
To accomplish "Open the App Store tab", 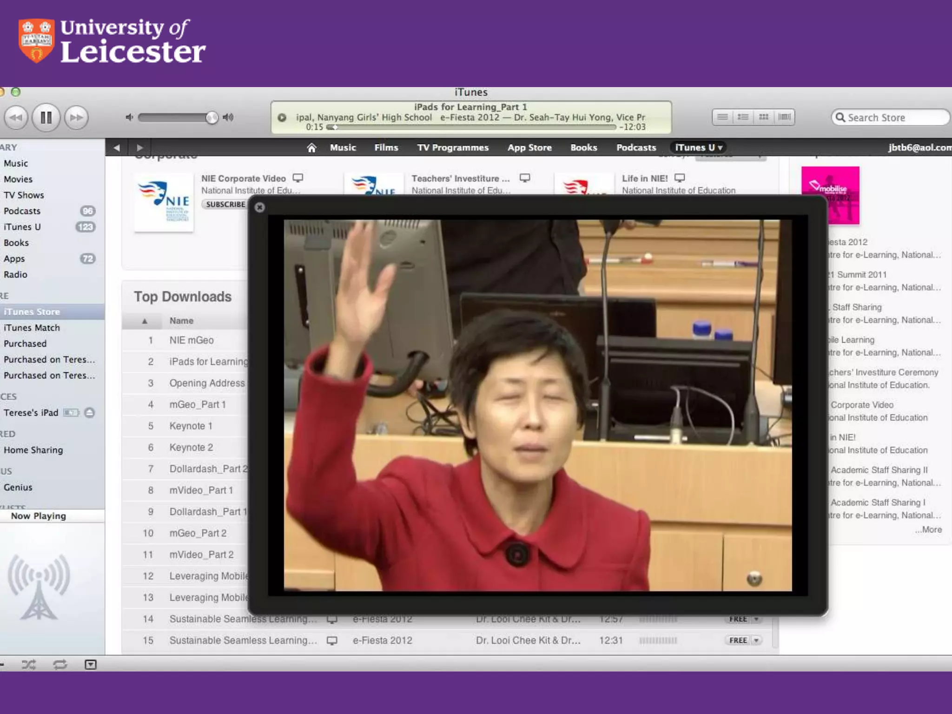I will pyautogui.click(x=529, y=148).
